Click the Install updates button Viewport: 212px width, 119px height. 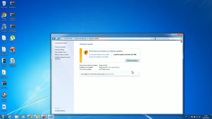click(132, 60)
